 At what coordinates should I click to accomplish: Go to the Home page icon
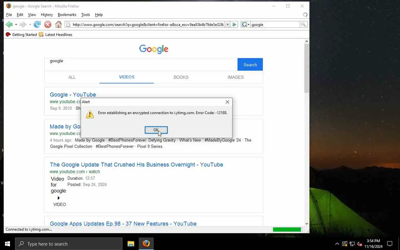[58, 24]
